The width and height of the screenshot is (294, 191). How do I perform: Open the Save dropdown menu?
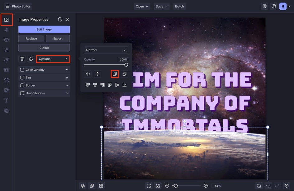point(162,6)
